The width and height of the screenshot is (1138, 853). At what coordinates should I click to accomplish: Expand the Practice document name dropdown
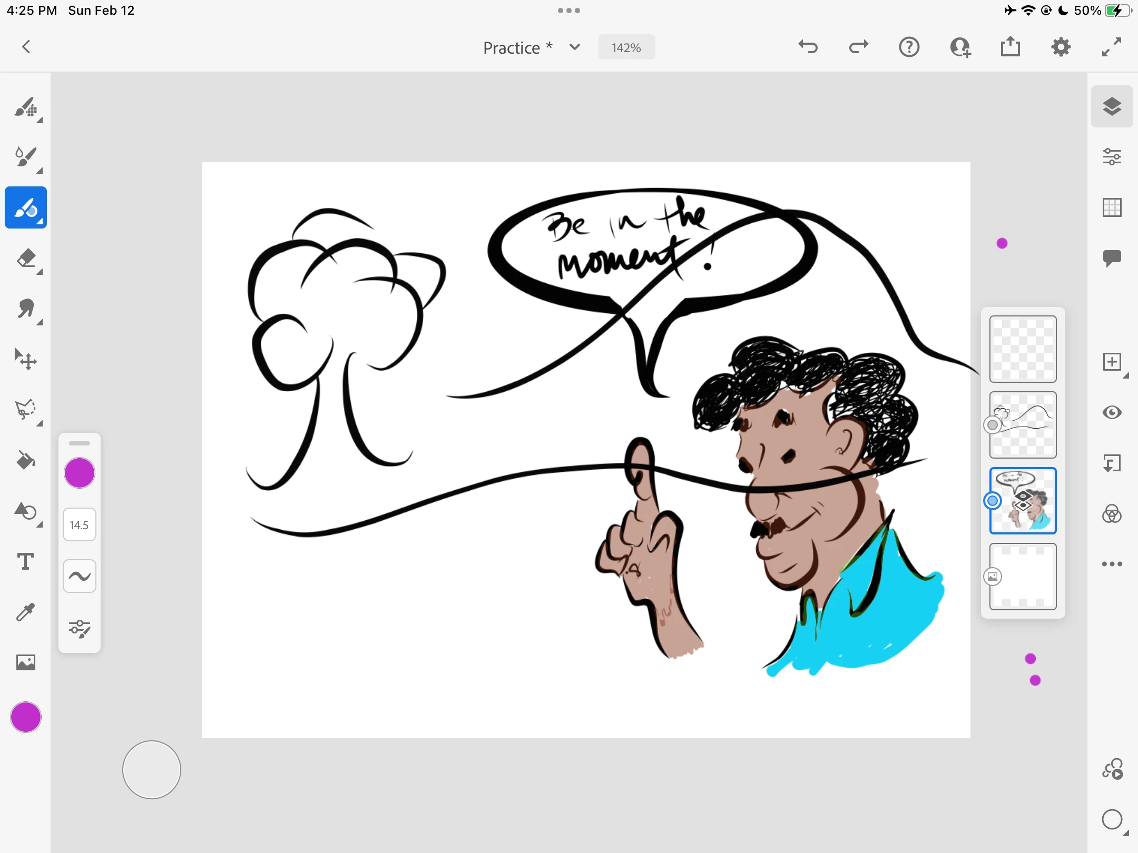point(574,47)
